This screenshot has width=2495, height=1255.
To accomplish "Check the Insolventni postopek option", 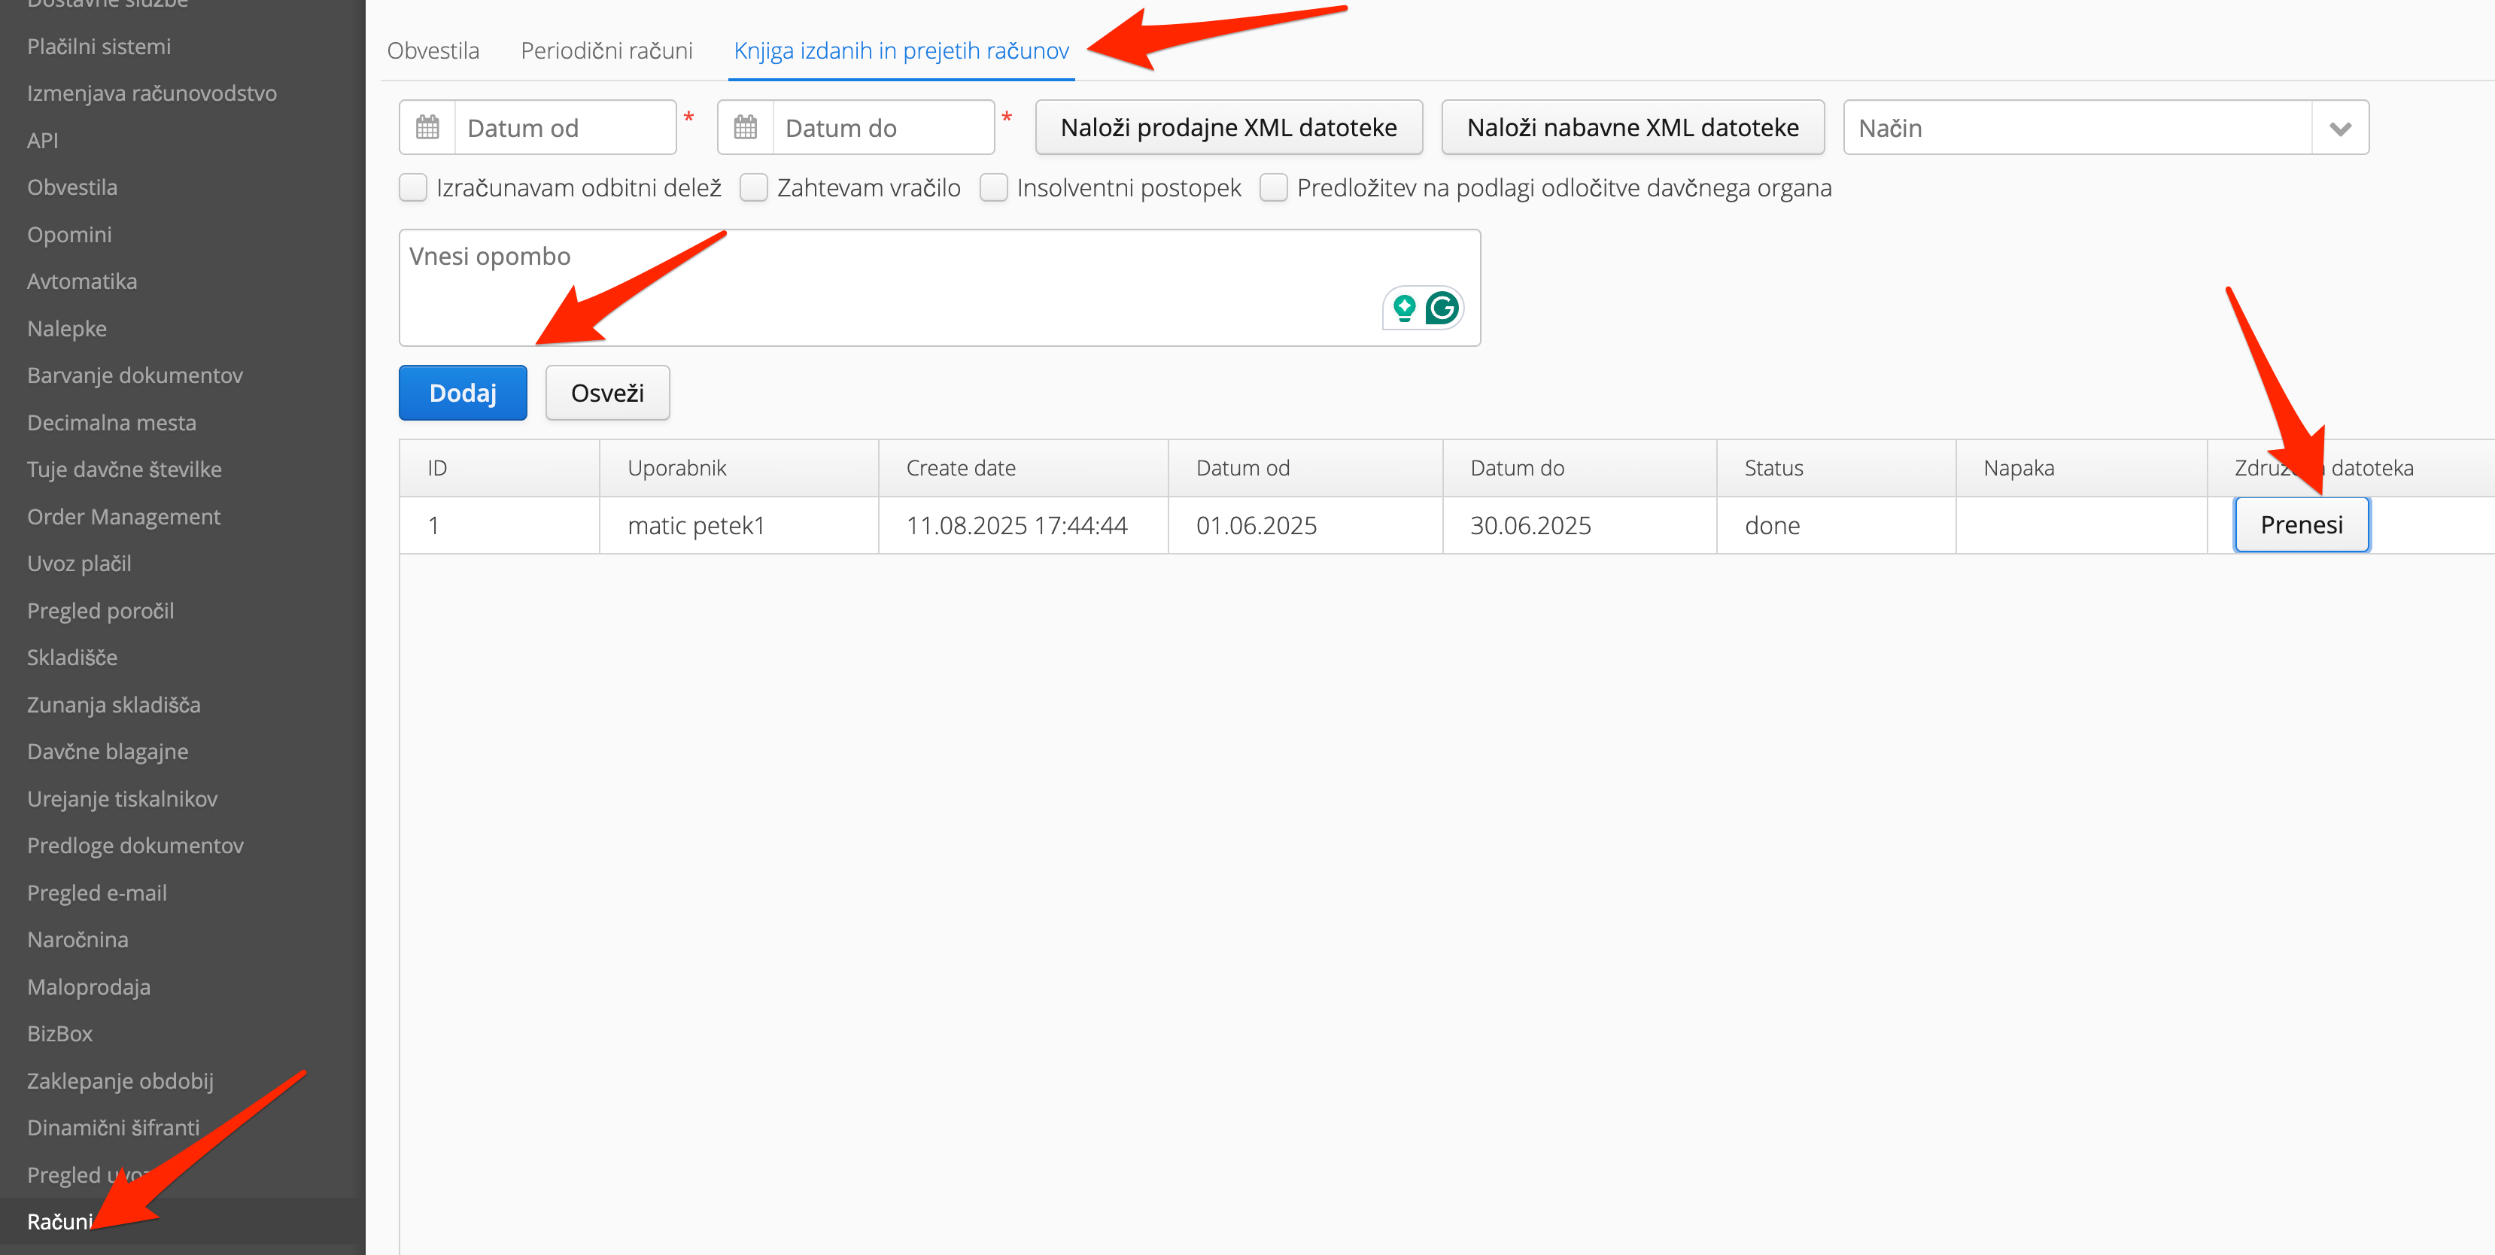I will (994, 188).
